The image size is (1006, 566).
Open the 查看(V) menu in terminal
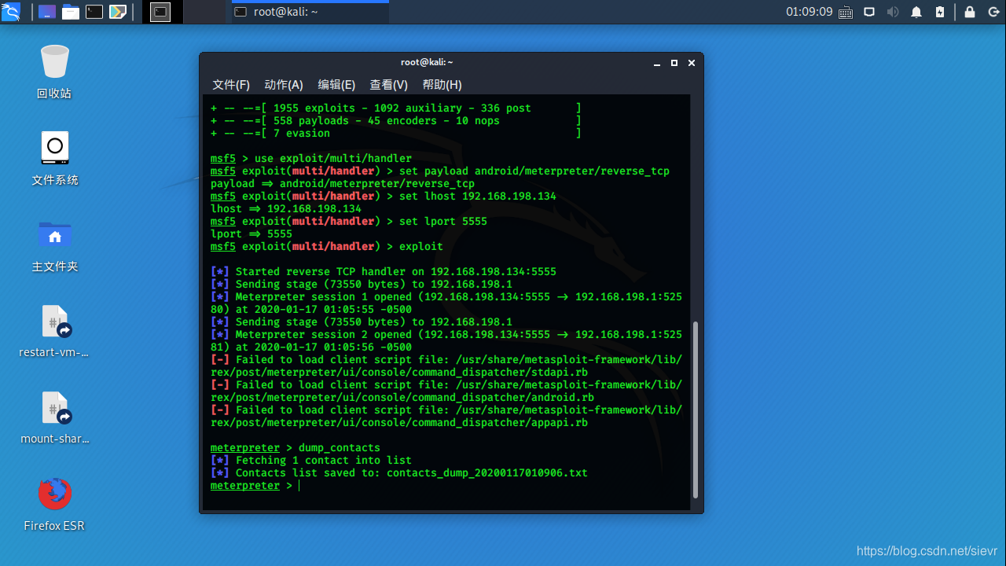tap(389, 85)
